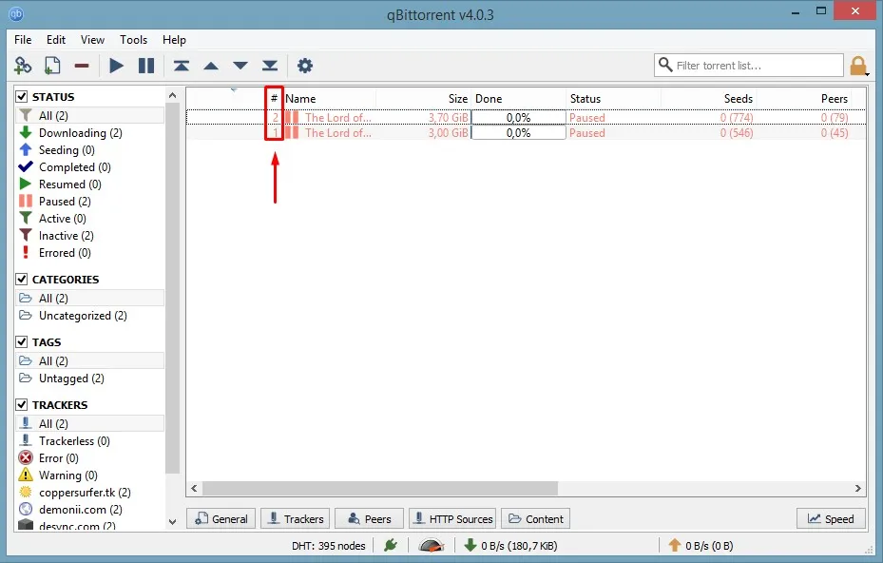
Task: Open the View menu
Action: (92, 39)
